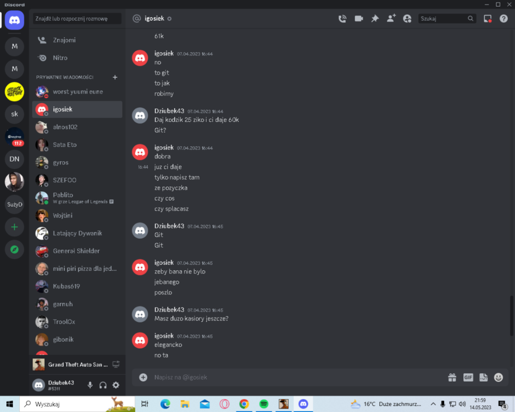Open Google Chrome from the taskbar
The width and height of the screenshot is (515, 412).
(244, 404)
